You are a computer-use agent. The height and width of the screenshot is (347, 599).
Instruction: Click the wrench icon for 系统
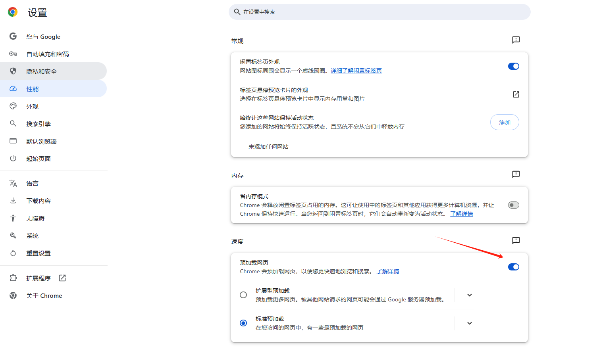click(x=13, y=236)
